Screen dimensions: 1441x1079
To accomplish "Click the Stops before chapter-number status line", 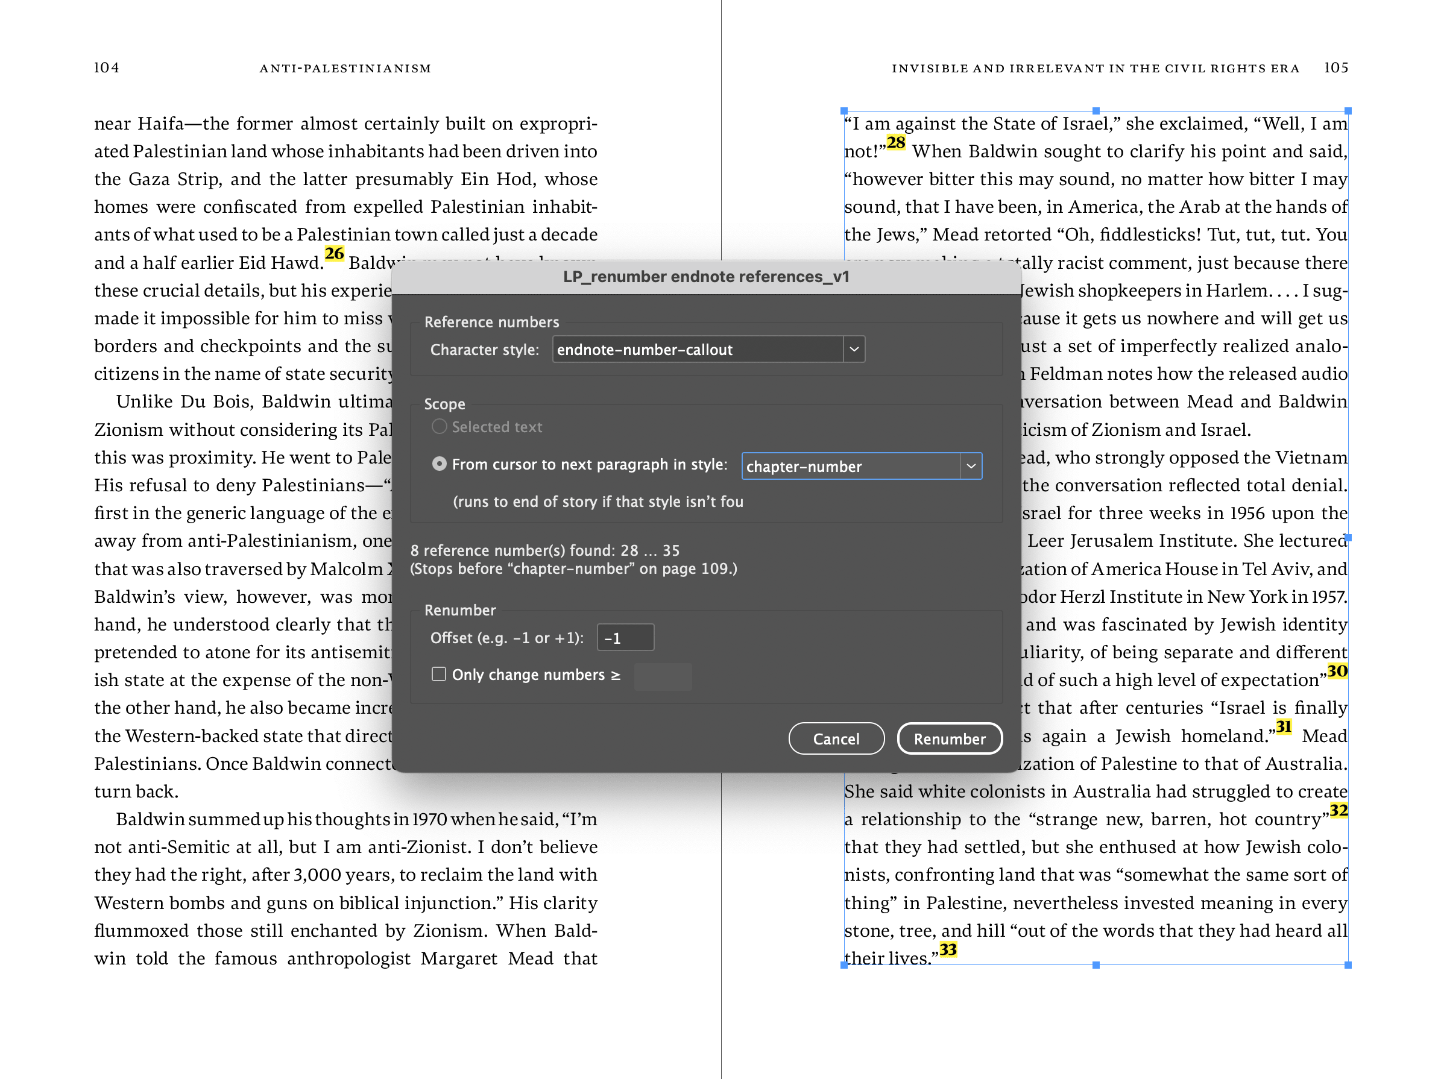I will [573, 568].
